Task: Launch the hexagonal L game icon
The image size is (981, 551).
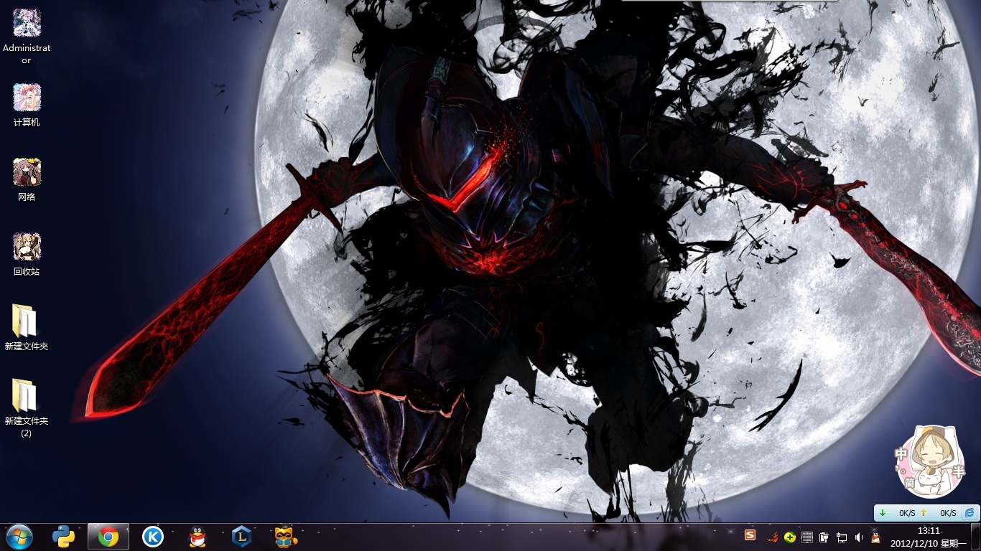Action: click(x=241, y=537)
